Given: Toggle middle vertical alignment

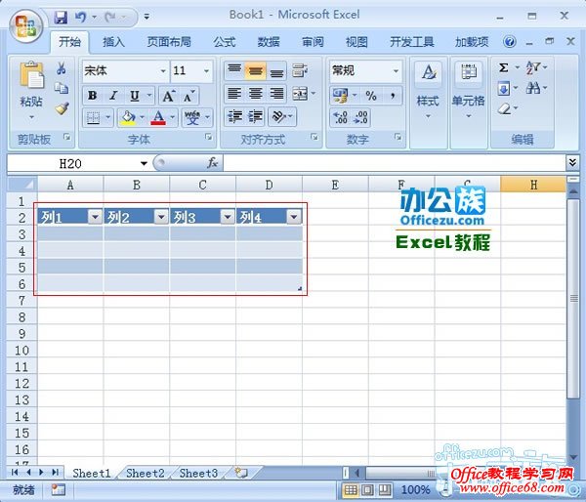Looking at the screenshot, I should [x=255, y=70].
